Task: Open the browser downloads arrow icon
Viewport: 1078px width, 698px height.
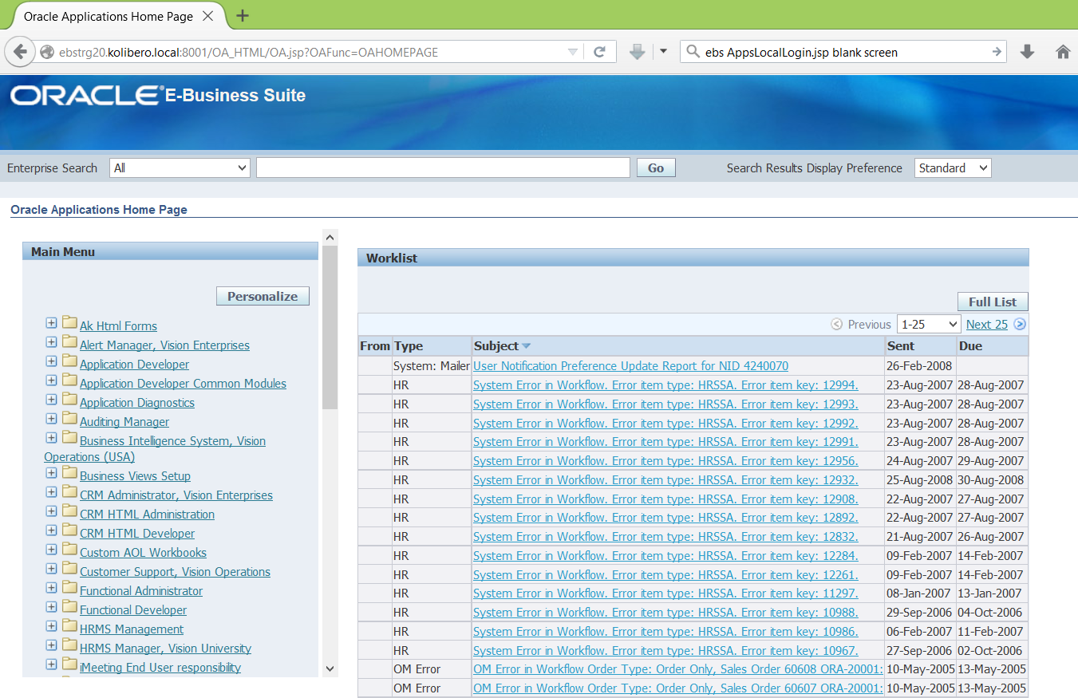Action: click(x=1027, y=52)
